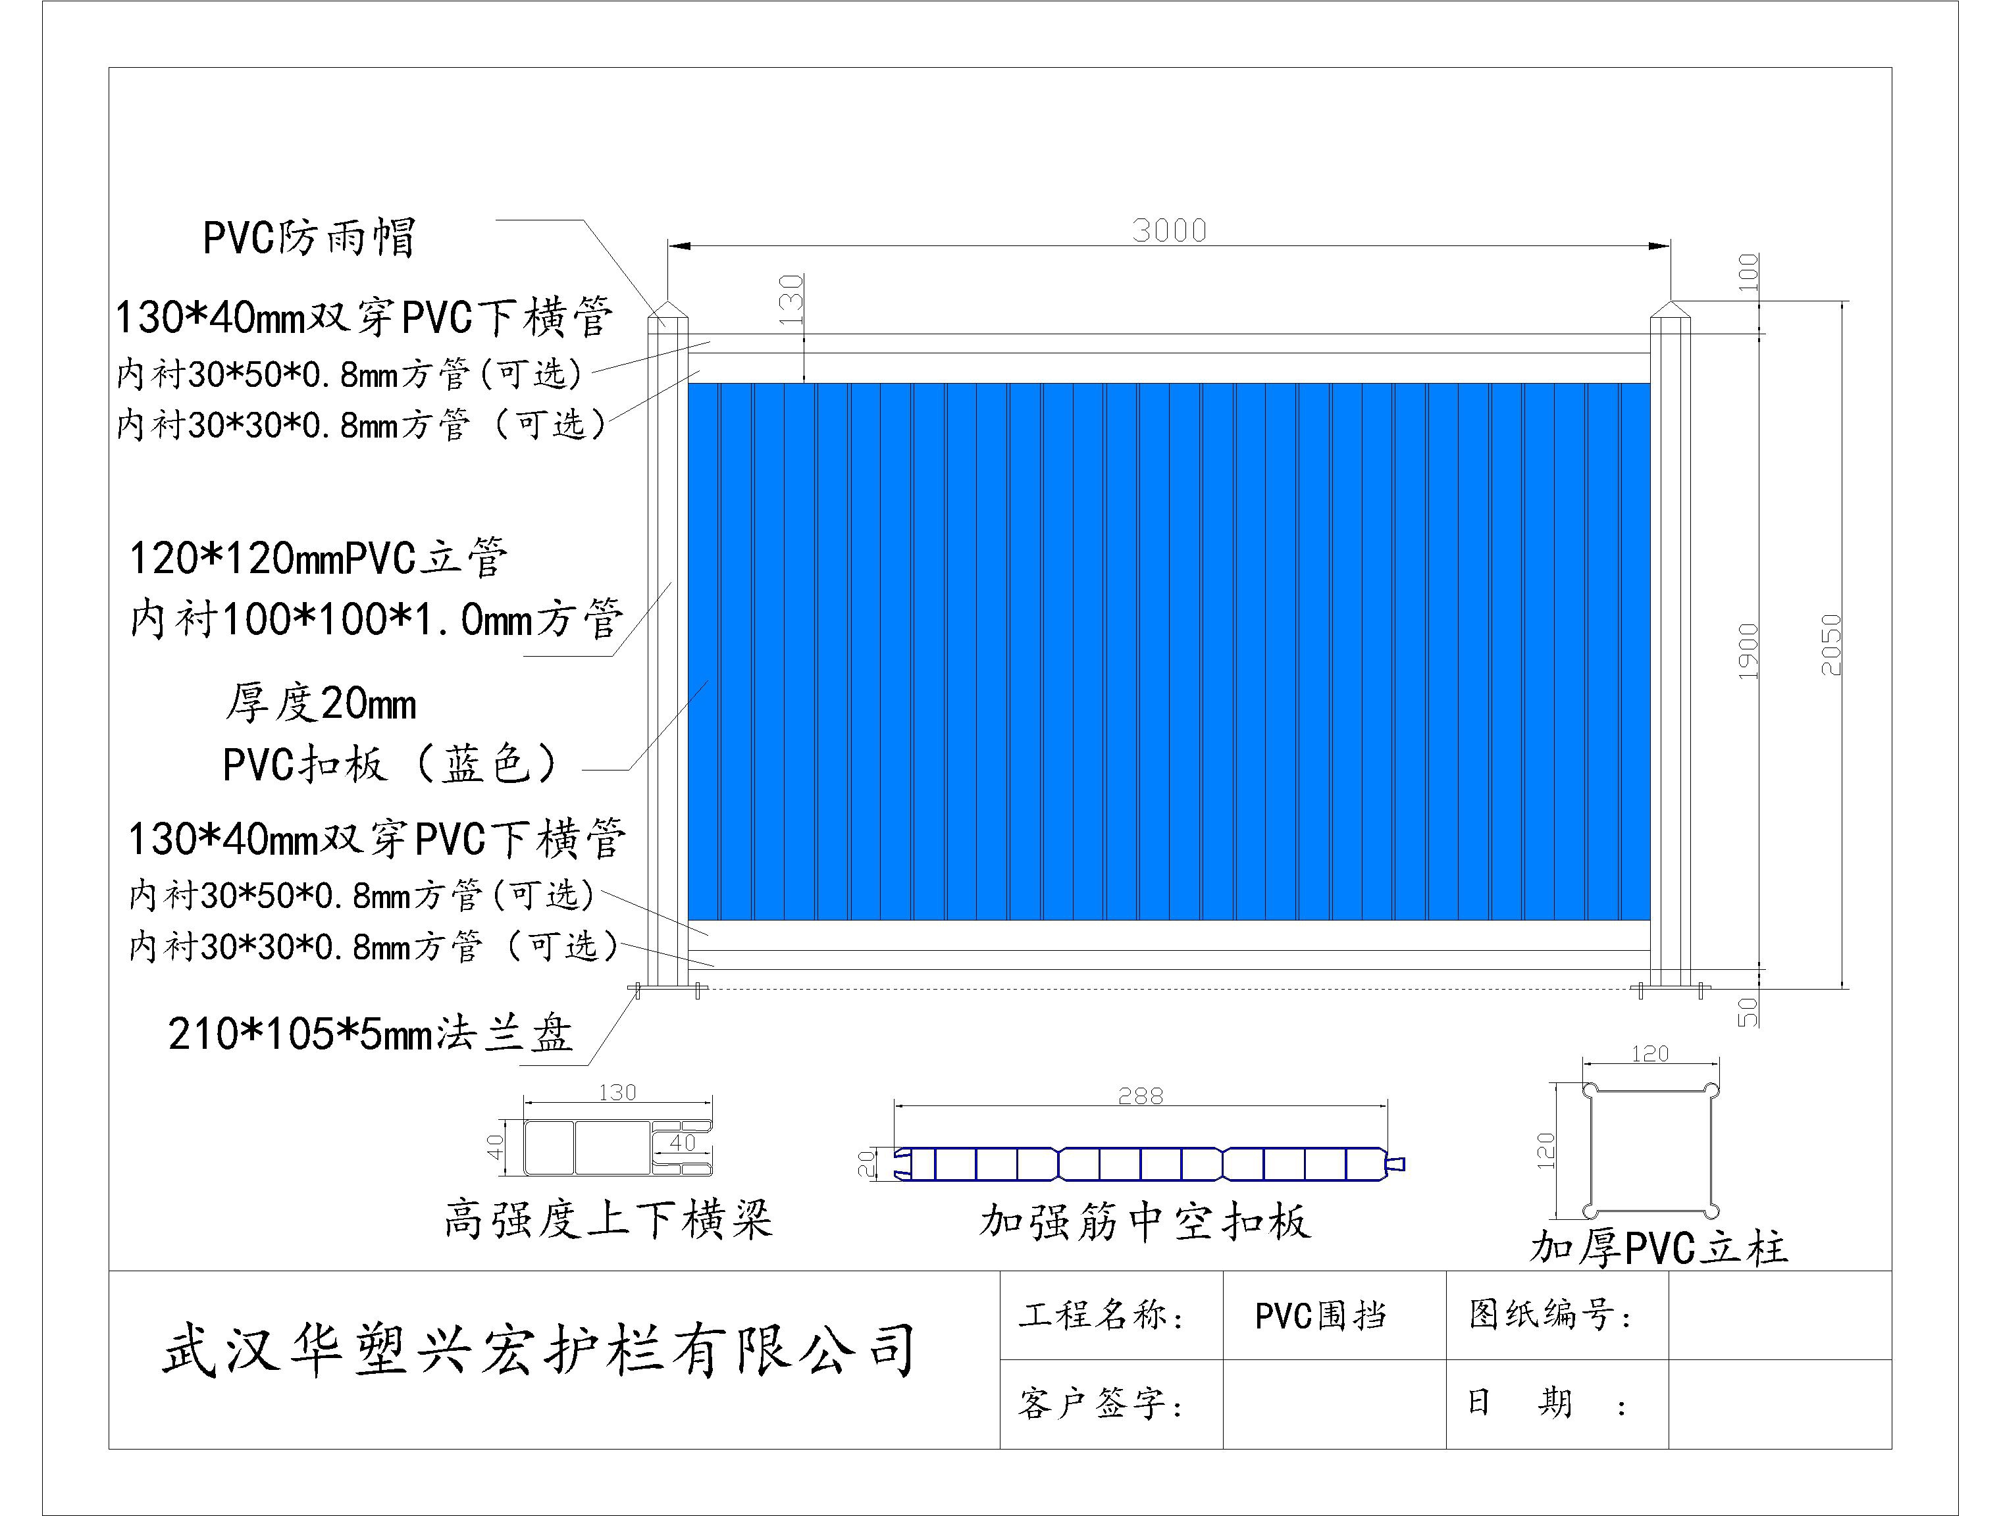Viewport: 1999px width, 1516px height.
Task: Click the '客户签字:' cell
Action: tap(1110, 1404)
